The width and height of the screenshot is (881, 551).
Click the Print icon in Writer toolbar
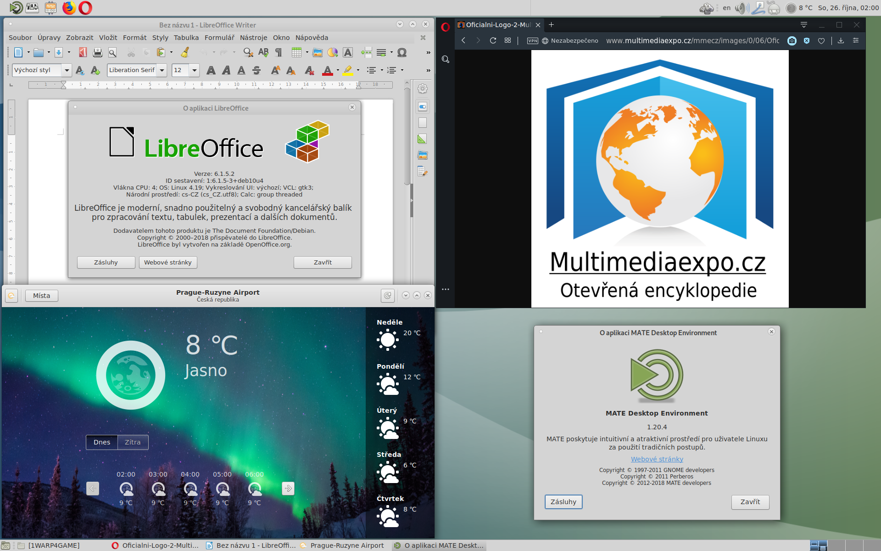click(x=97, y=52)
